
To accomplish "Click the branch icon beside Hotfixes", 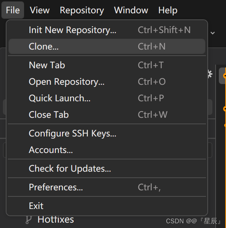I will (28, 220).
